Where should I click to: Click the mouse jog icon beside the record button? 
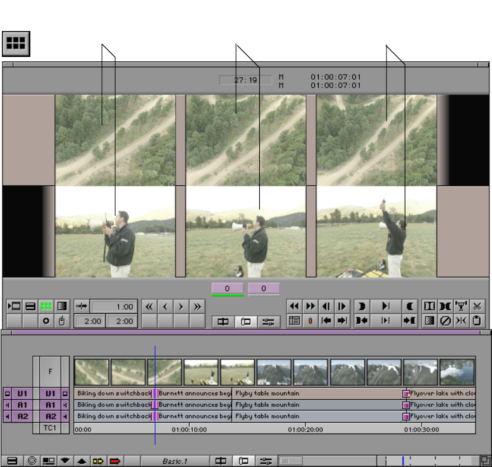pyautogui.click(x=62, y=321)
